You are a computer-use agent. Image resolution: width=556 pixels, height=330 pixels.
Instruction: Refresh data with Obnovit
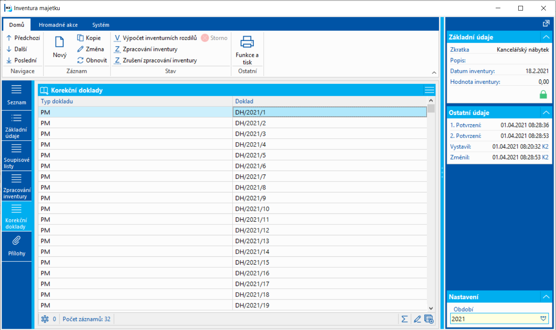click(92, 60)
